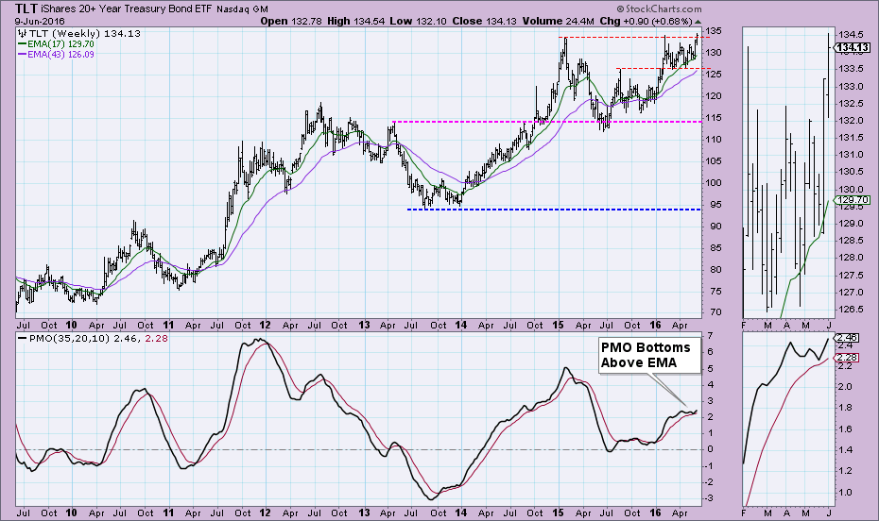Click the 7 label on PMO axis
Image resolution: width=879 pixels, height=521 pixels.
(710, 336)
